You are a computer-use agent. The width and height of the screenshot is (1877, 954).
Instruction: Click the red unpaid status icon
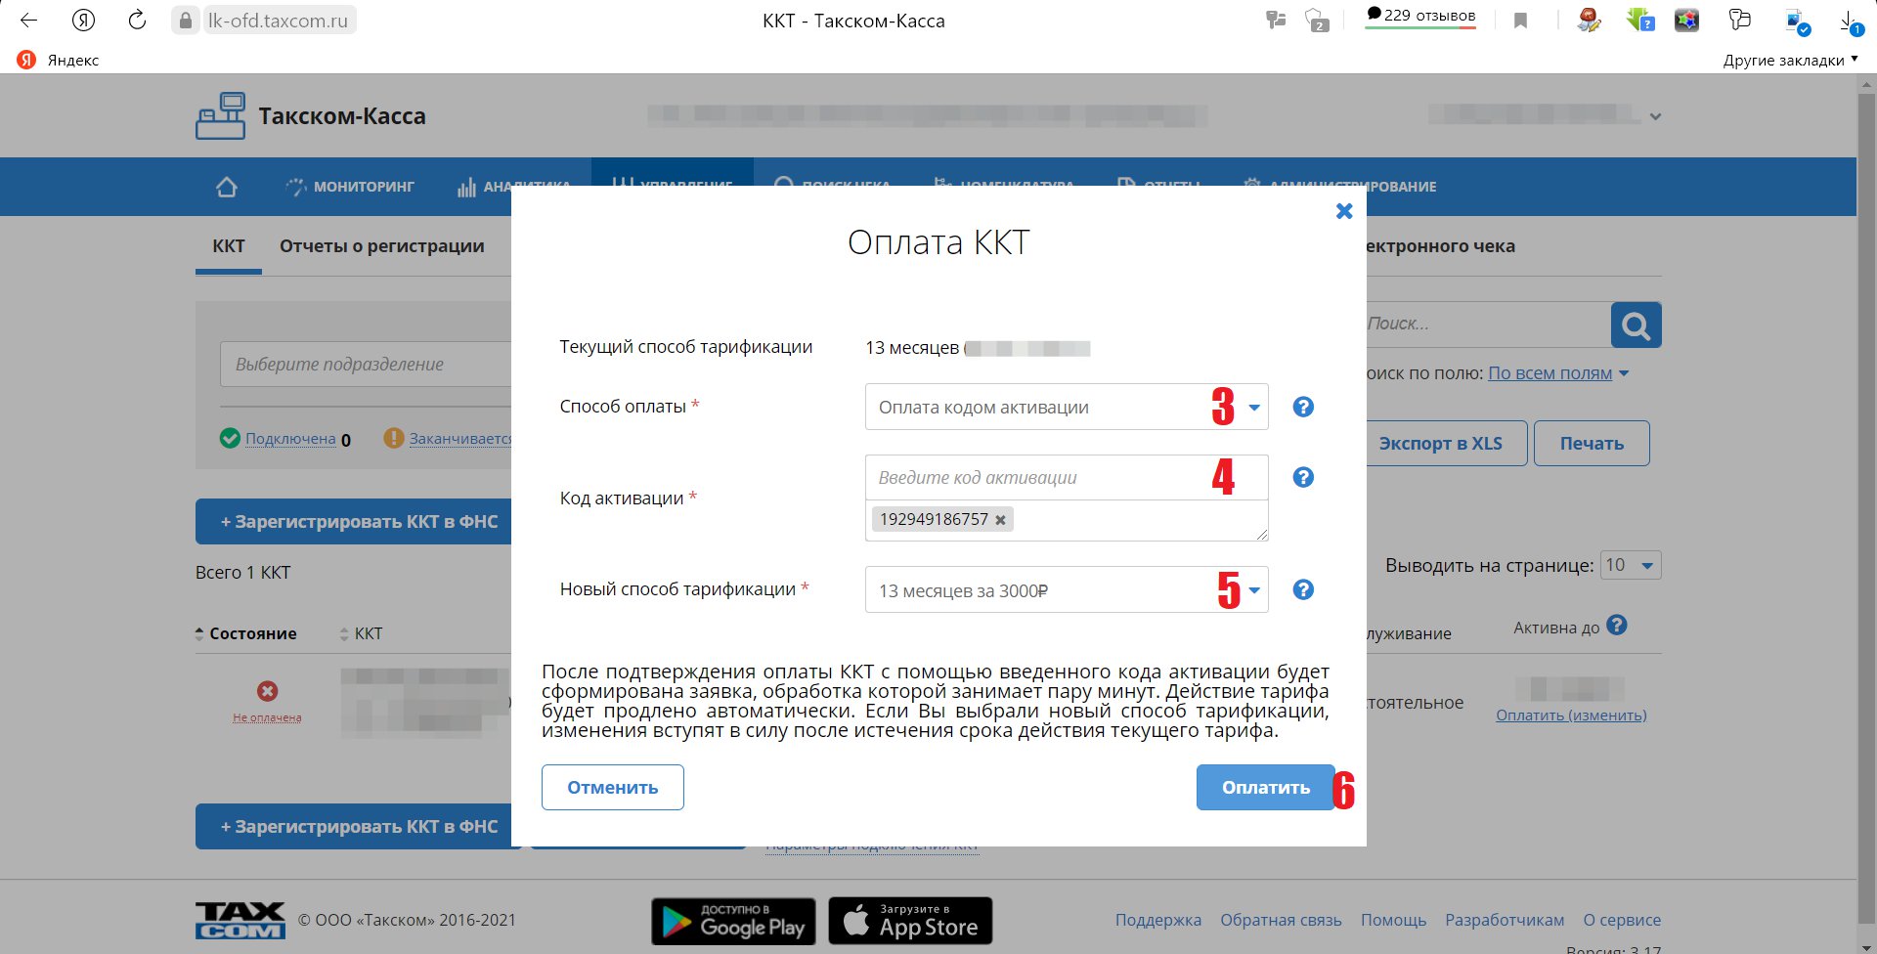267,691
